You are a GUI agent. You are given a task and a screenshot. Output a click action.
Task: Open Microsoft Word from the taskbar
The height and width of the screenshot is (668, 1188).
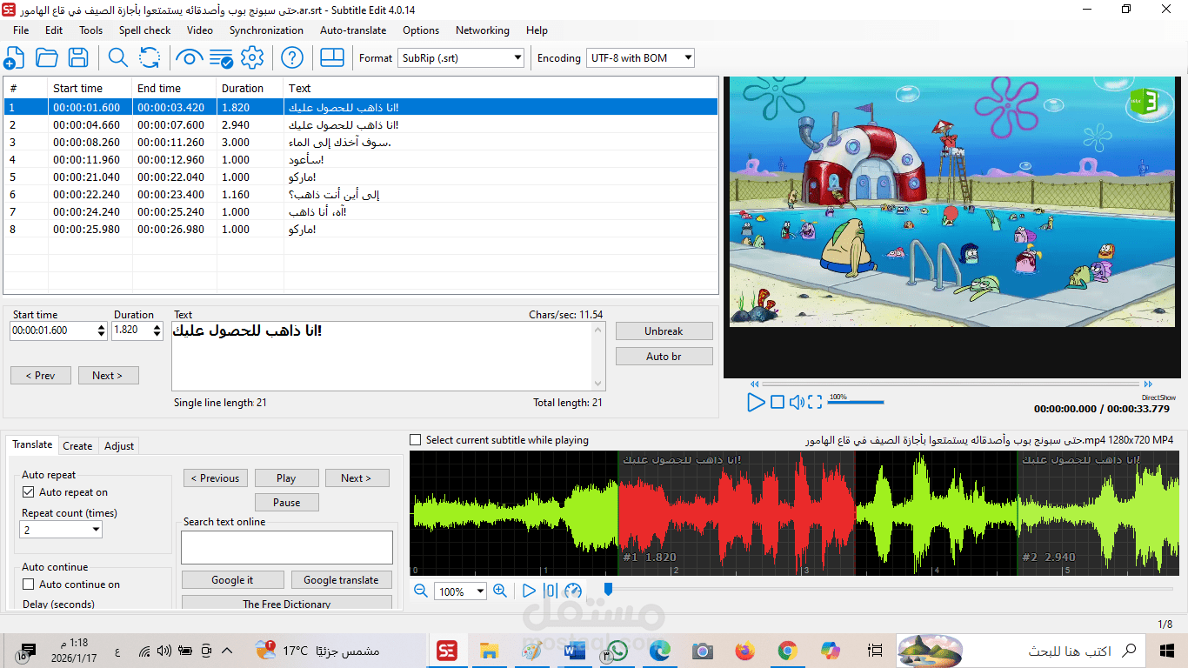click(x=574, y=651)
